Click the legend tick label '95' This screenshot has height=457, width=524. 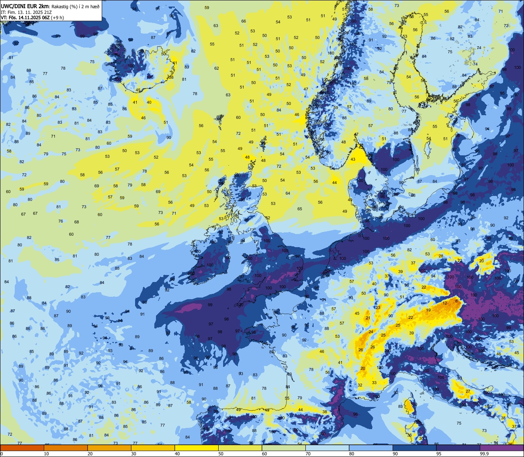439,454
